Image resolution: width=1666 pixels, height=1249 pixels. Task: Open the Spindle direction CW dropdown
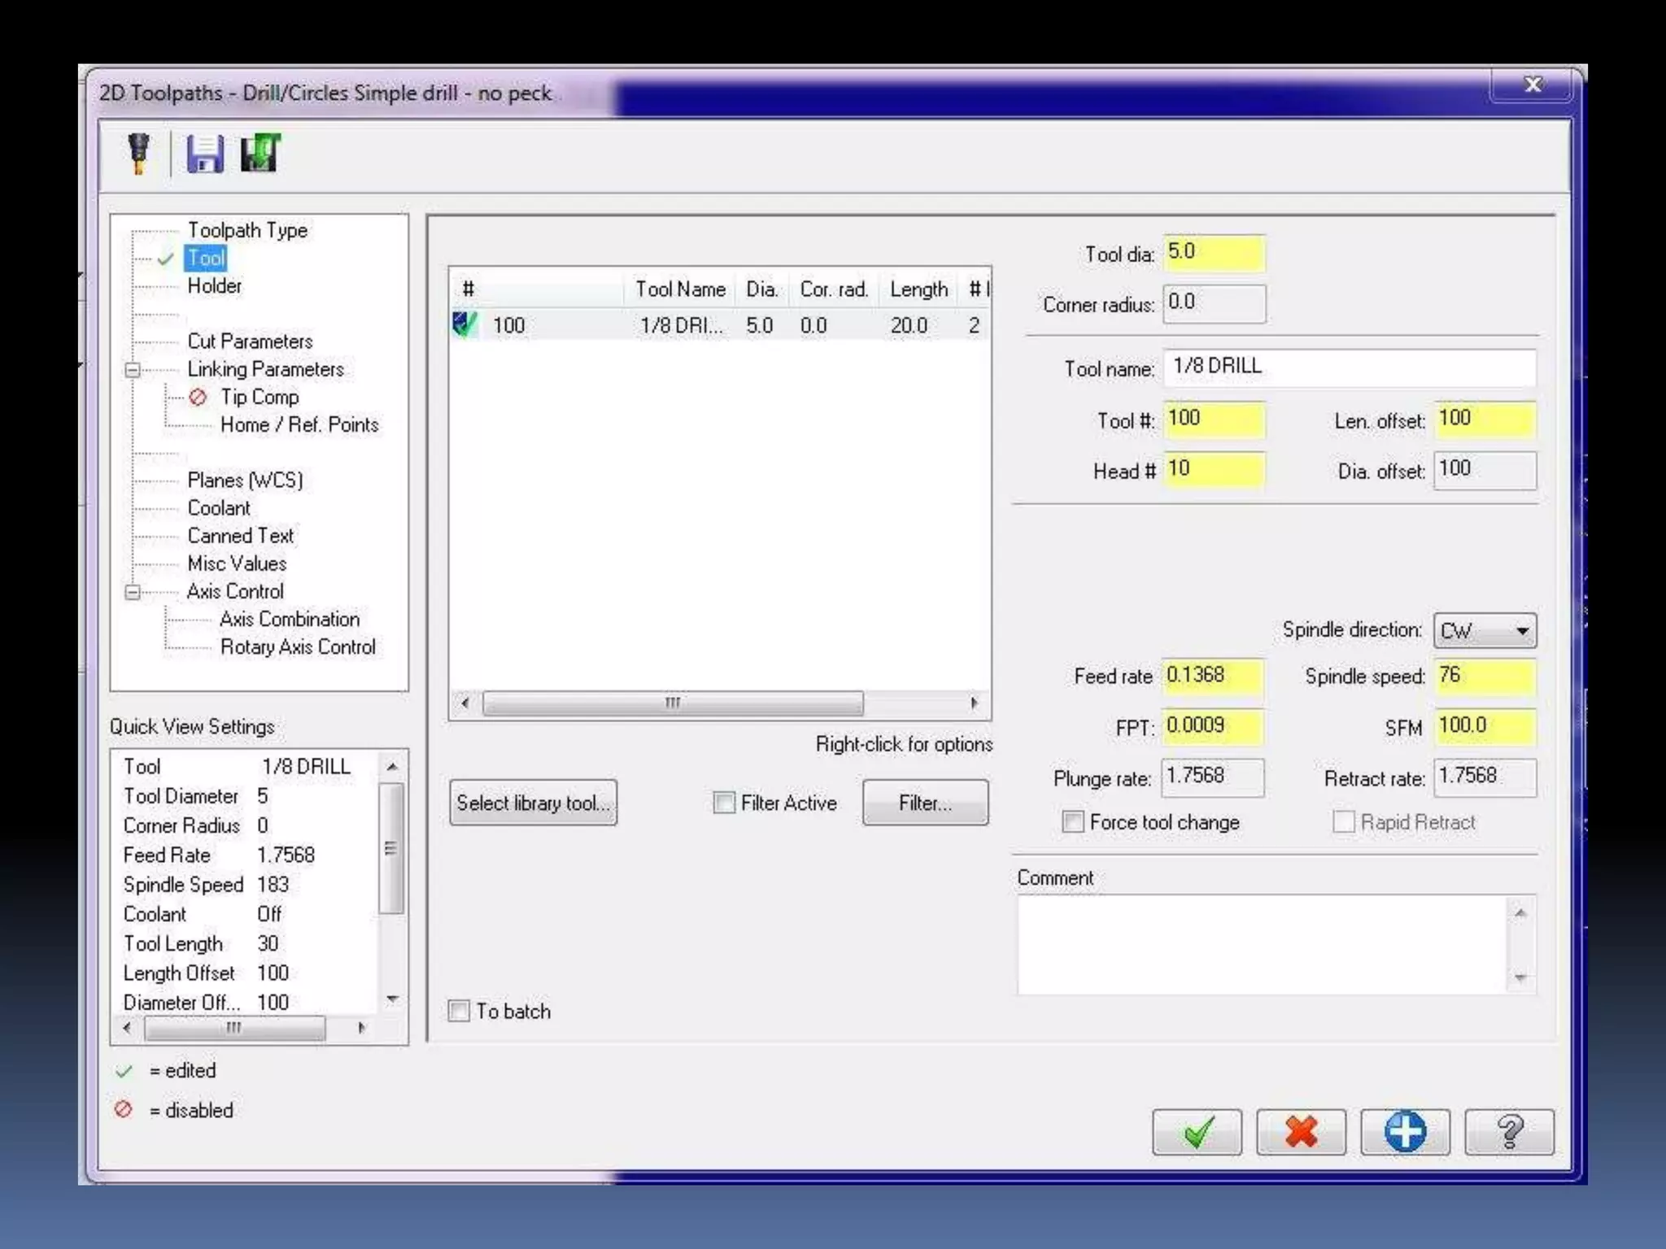(x=1485, y=630)
